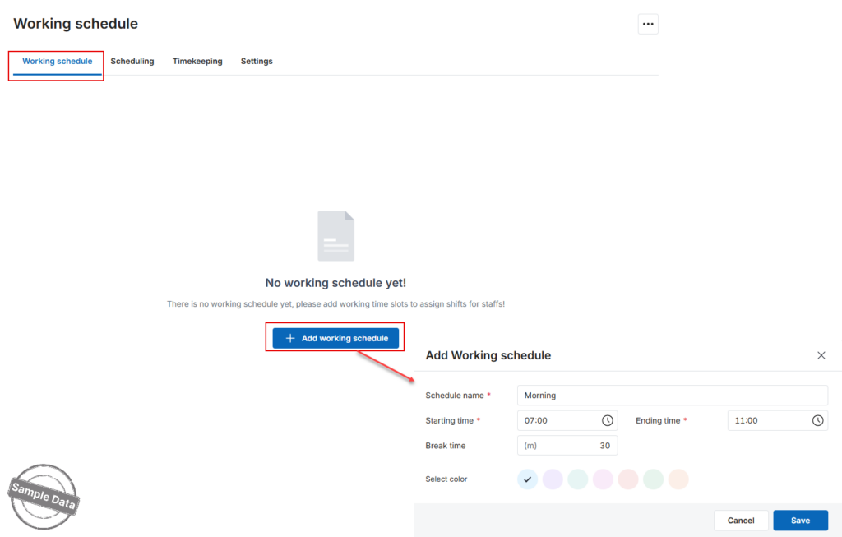Cancel adding the working schedule
The image size is (842, 537).
741,521
